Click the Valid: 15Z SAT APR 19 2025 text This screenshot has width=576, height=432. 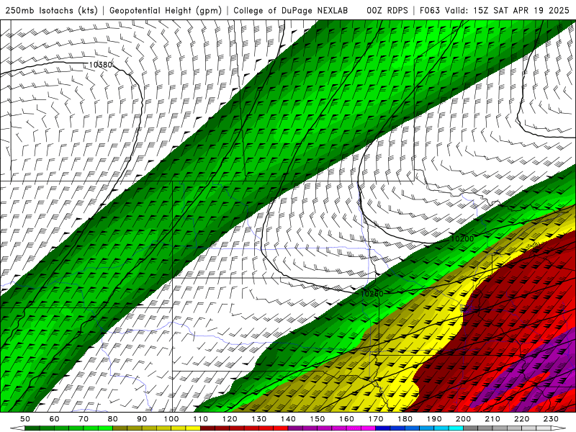(x=507, y=10)
